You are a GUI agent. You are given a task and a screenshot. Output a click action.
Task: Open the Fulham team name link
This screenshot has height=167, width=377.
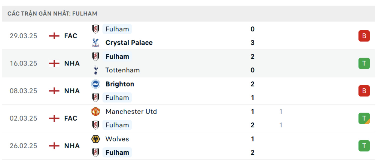[117, 29]
